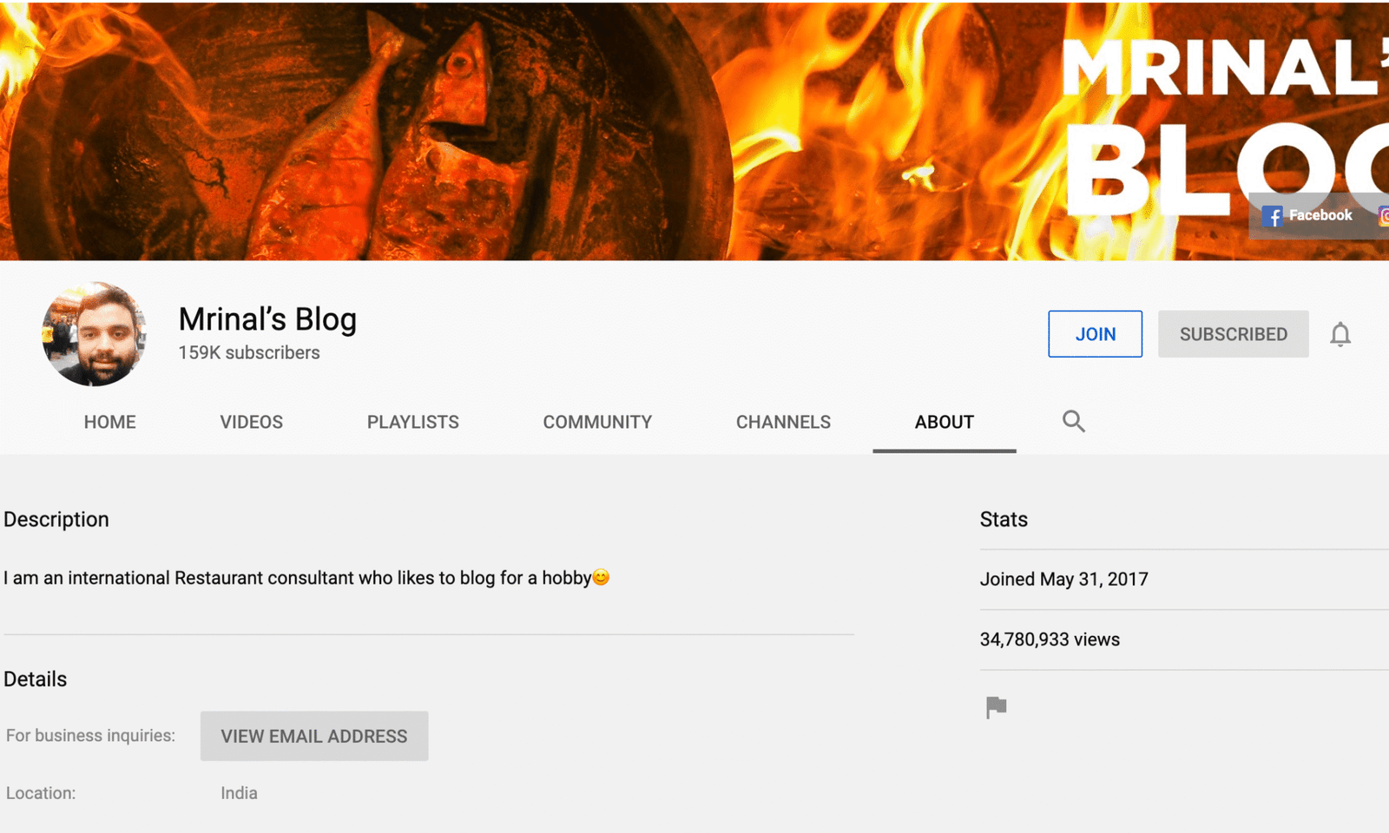Image resolution: width=1389 pixels, height=833 pixels.
Task: Toggle the SUBSCRIBED button
Action: [x=1232, y=334]
